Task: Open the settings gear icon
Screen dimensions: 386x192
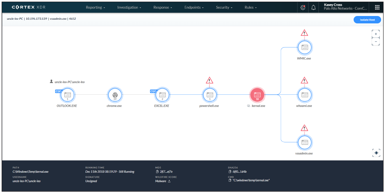Action: [x=303, y=7]
